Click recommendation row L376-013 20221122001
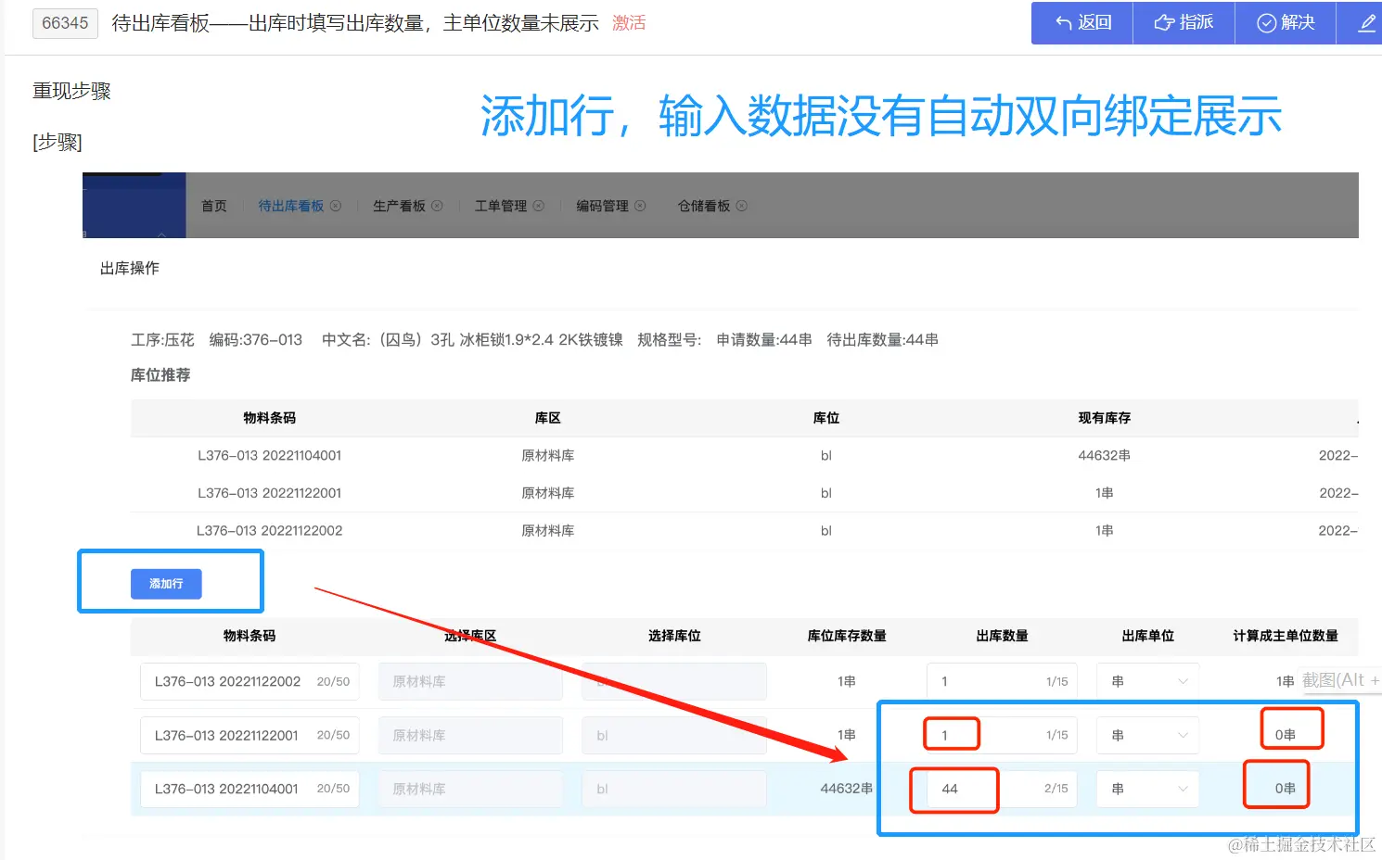 (744, 493)
